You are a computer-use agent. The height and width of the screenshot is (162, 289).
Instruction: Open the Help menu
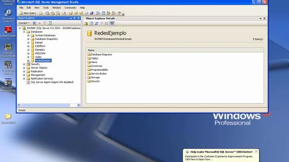tap(82, 8)
